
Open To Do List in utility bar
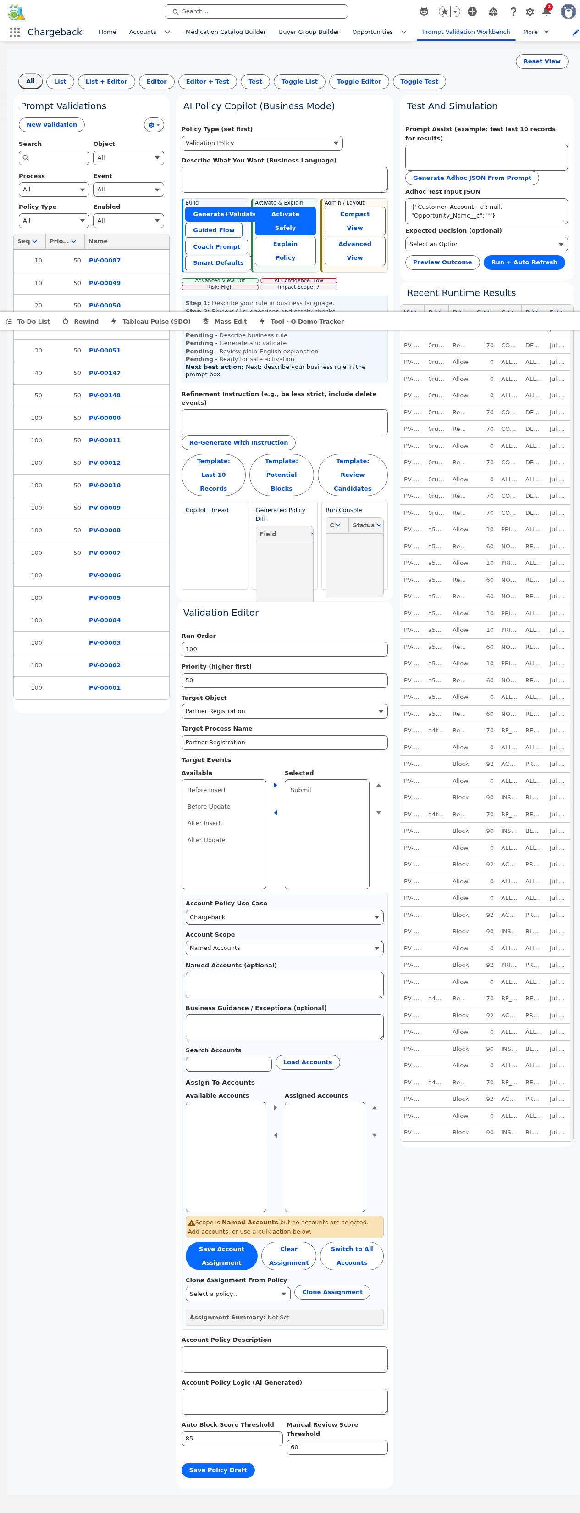tap(28, 321)
